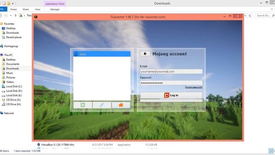Click the green plus add-account button
This screenshot has width=275, height=155.
click(x=82, y=105)
